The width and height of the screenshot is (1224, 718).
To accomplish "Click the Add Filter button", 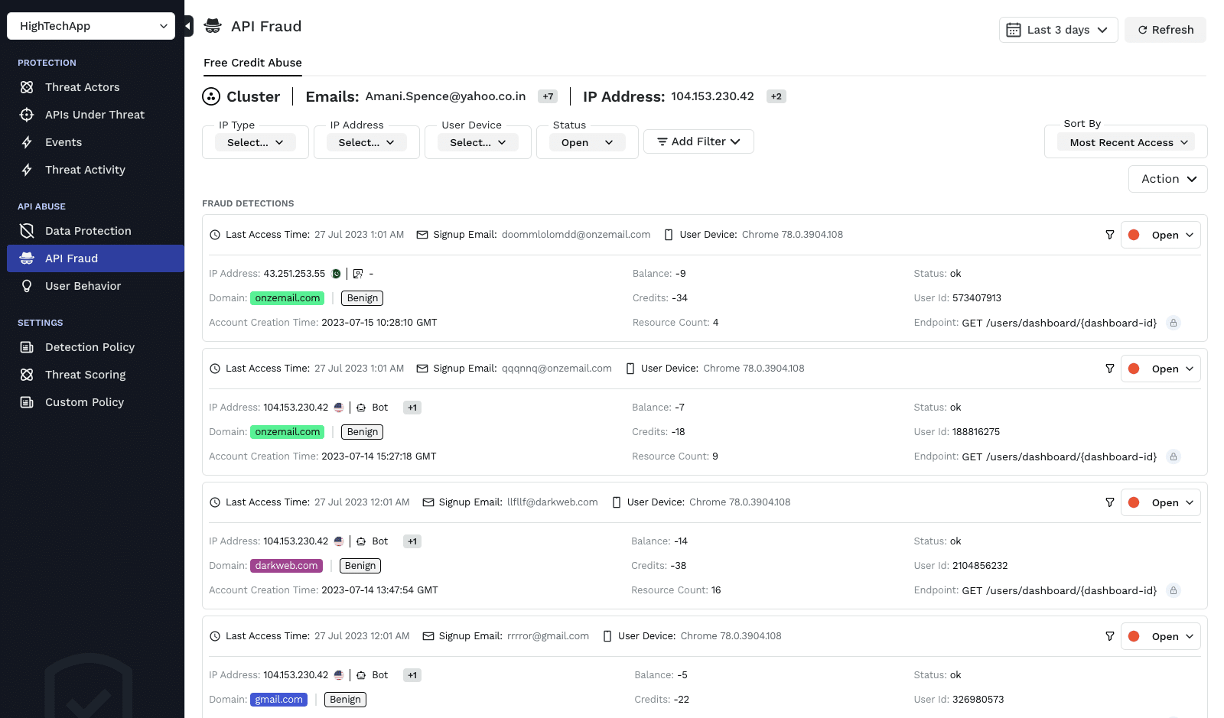I will tap(698, 141).
